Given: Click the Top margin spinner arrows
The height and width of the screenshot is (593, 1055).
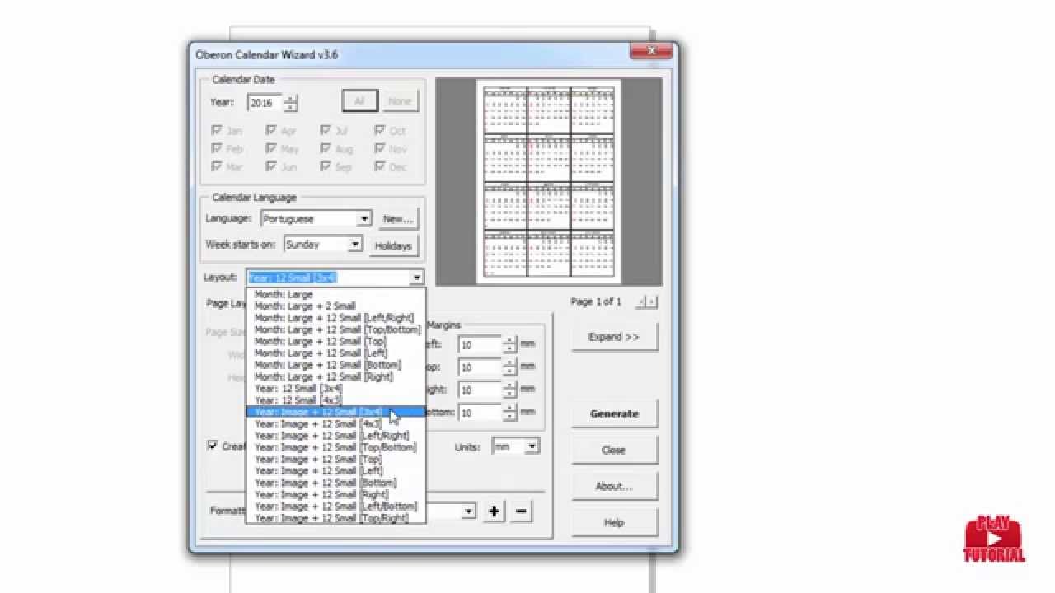Looking at the screenshot, I should [x=509, y=367].
